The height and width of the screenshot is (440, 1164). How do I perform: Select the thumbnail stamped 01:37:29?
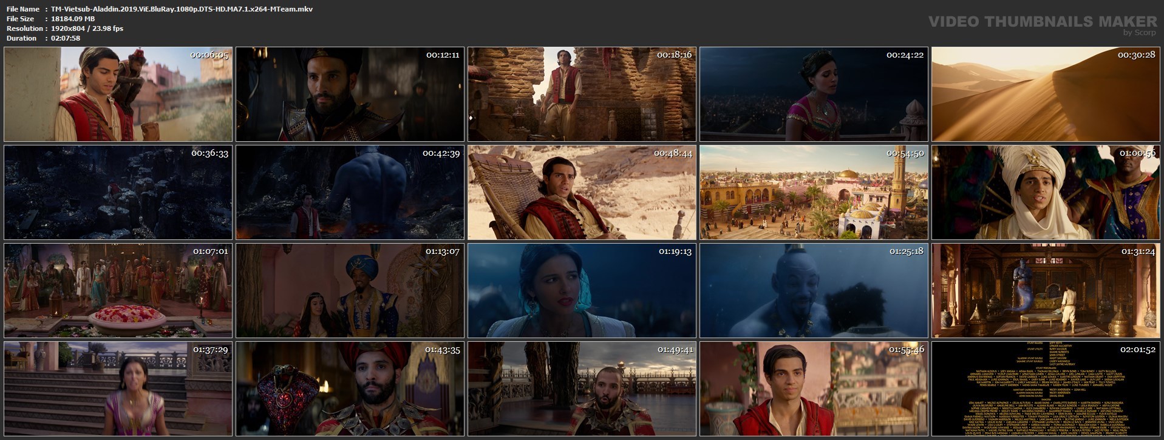coord(118,388)
